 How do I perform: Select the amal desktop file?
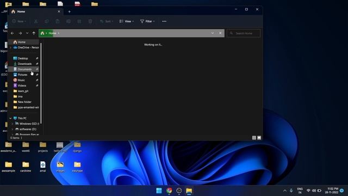pos(43,167)
